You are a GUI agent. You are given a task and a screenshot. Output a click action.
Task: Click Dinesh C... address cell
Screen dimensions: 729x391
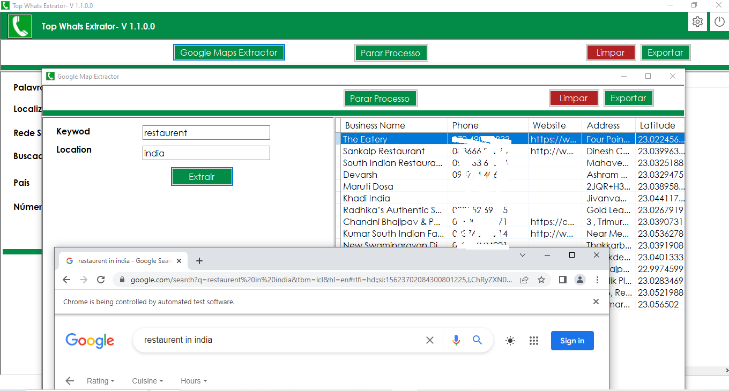608,151
